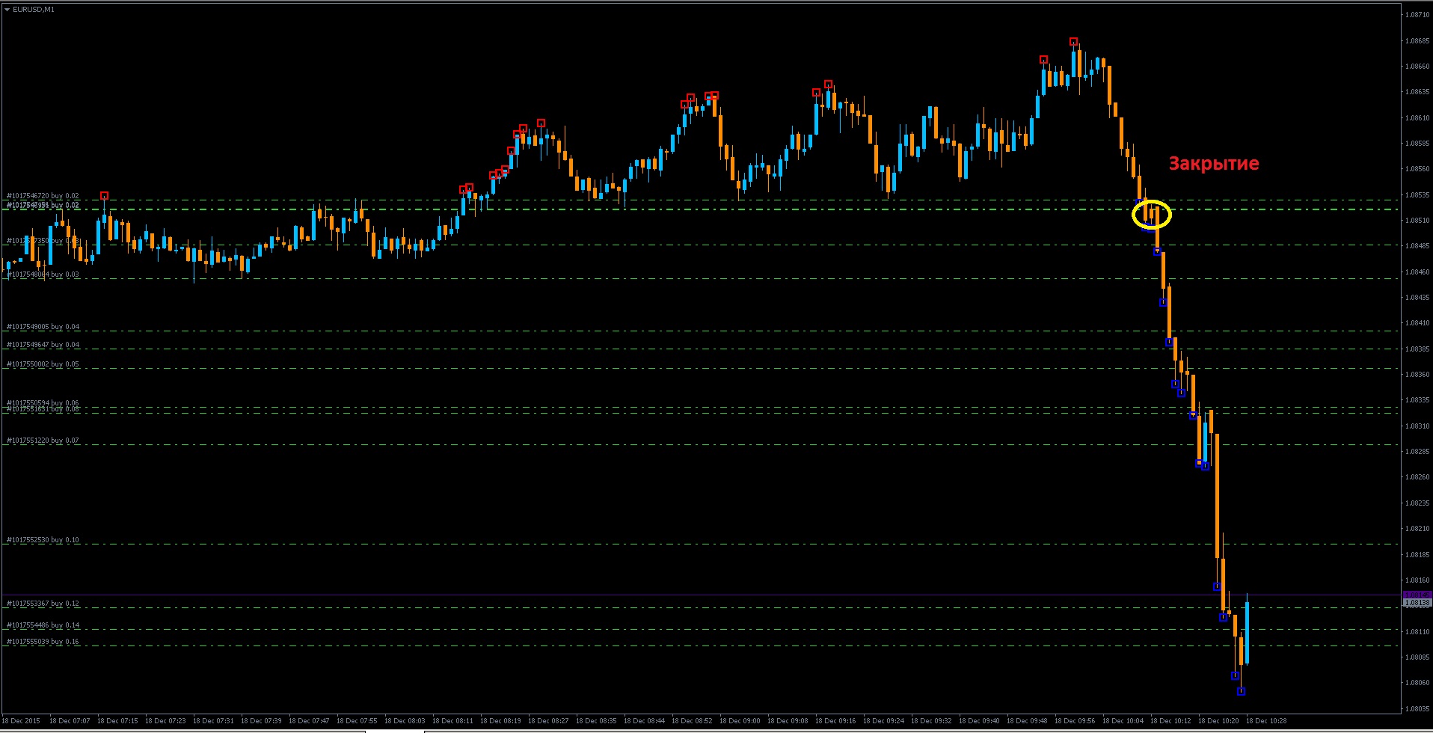
Task: Click price scale value 1.08610
Action: pos(1418,118)
